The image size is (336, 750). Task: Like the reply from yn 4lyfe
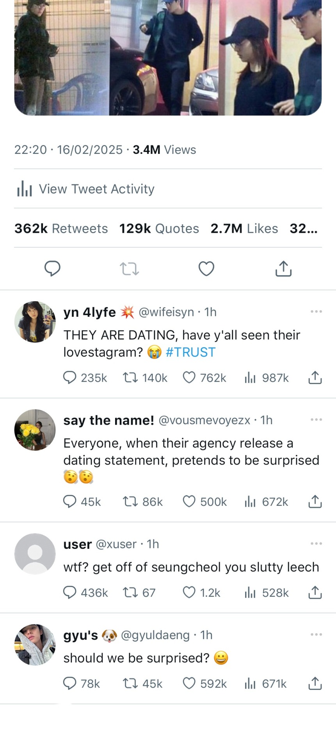(x=189, y=377)
